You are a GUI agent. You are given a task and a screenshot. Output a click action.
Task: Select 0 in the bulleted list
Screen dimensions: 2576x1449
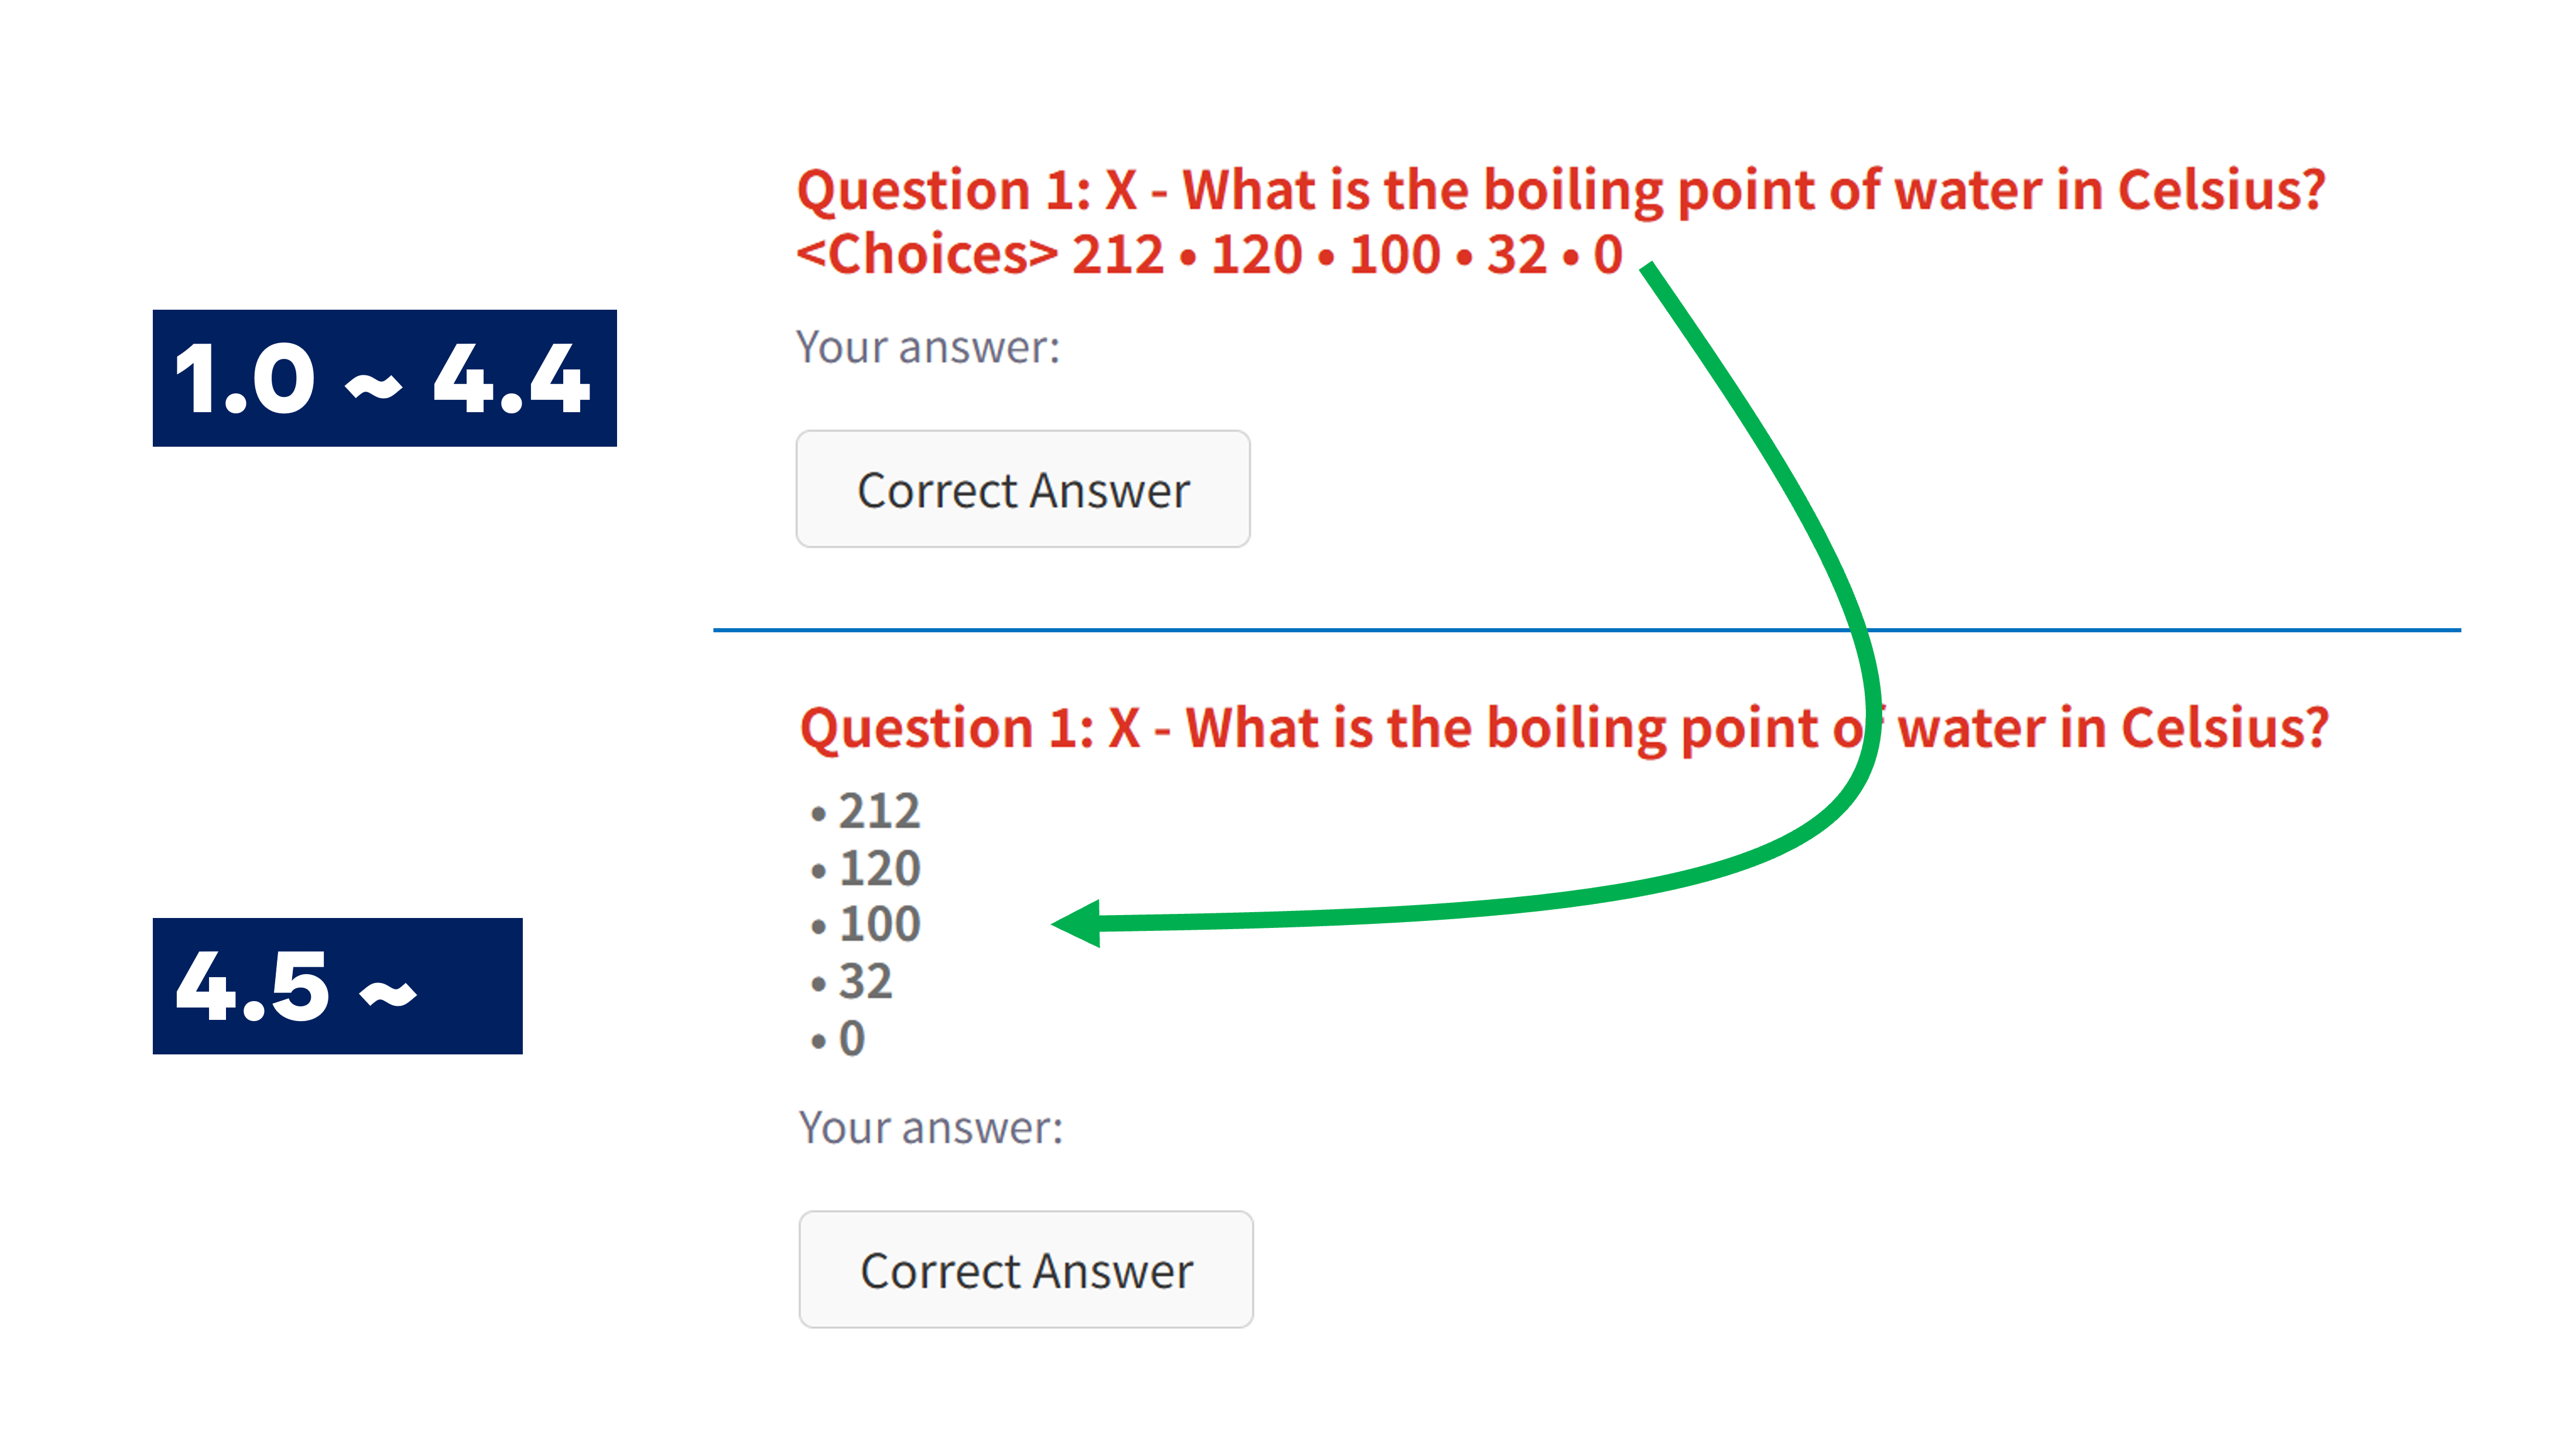pyautogui.click(x=851, y=1038)
